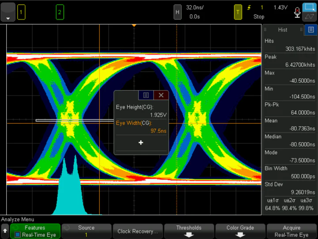Screen dimensions: 318x239
Task: Open Acquire Real-Time Eye softkey
Action: 291,231
